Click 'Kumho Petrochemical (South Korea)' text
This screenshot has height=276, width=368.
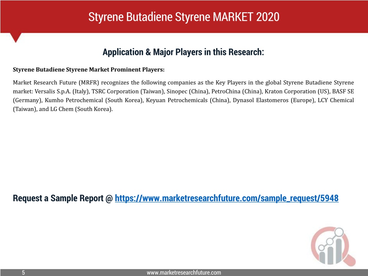click(x=94, y=101)
